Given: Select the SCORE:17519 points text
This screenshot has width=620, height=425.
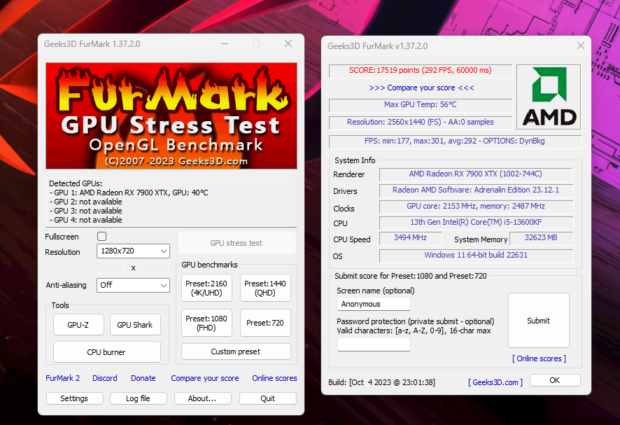Looking at the screenshot, I should [x=420, y=71].
